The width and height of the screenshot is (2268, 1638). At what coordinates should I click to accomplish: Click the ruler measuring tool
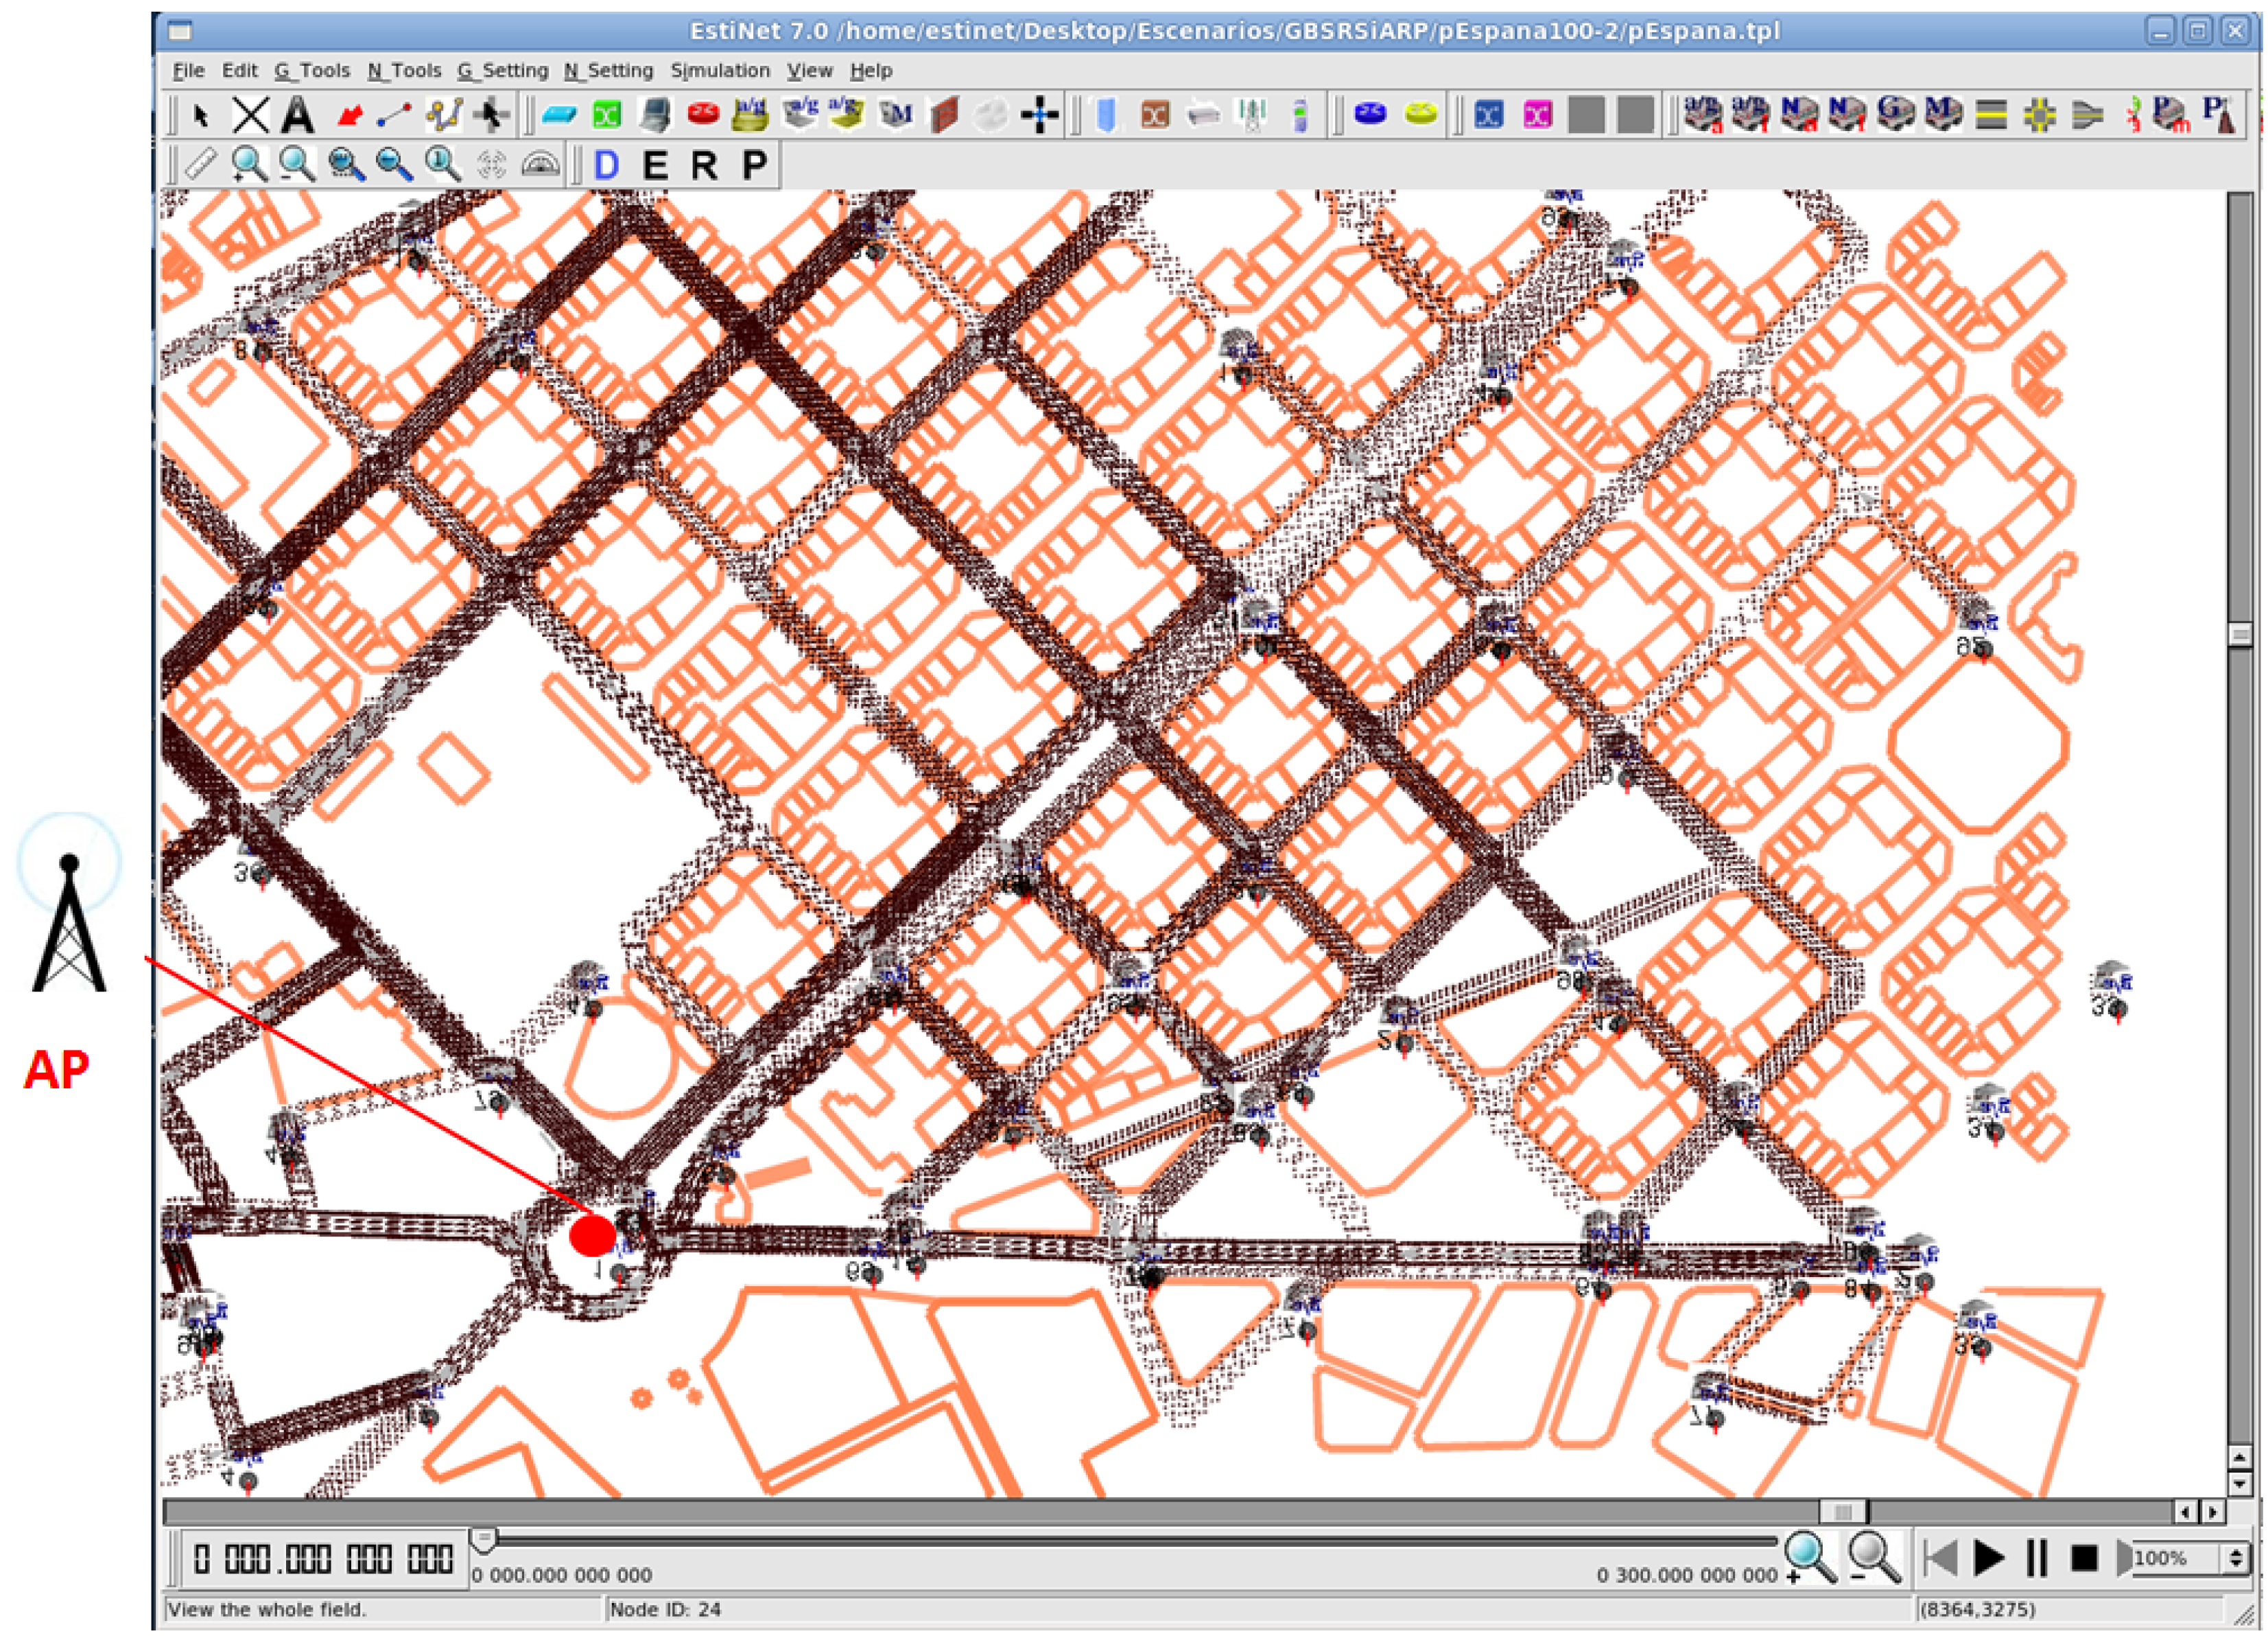coord(201,164)
